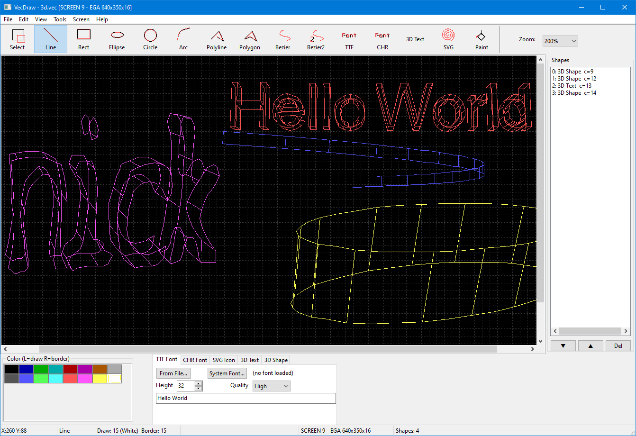Pick the yellow color swatch
The width and height of the screenshot is (636, 436).
(100, 379)
